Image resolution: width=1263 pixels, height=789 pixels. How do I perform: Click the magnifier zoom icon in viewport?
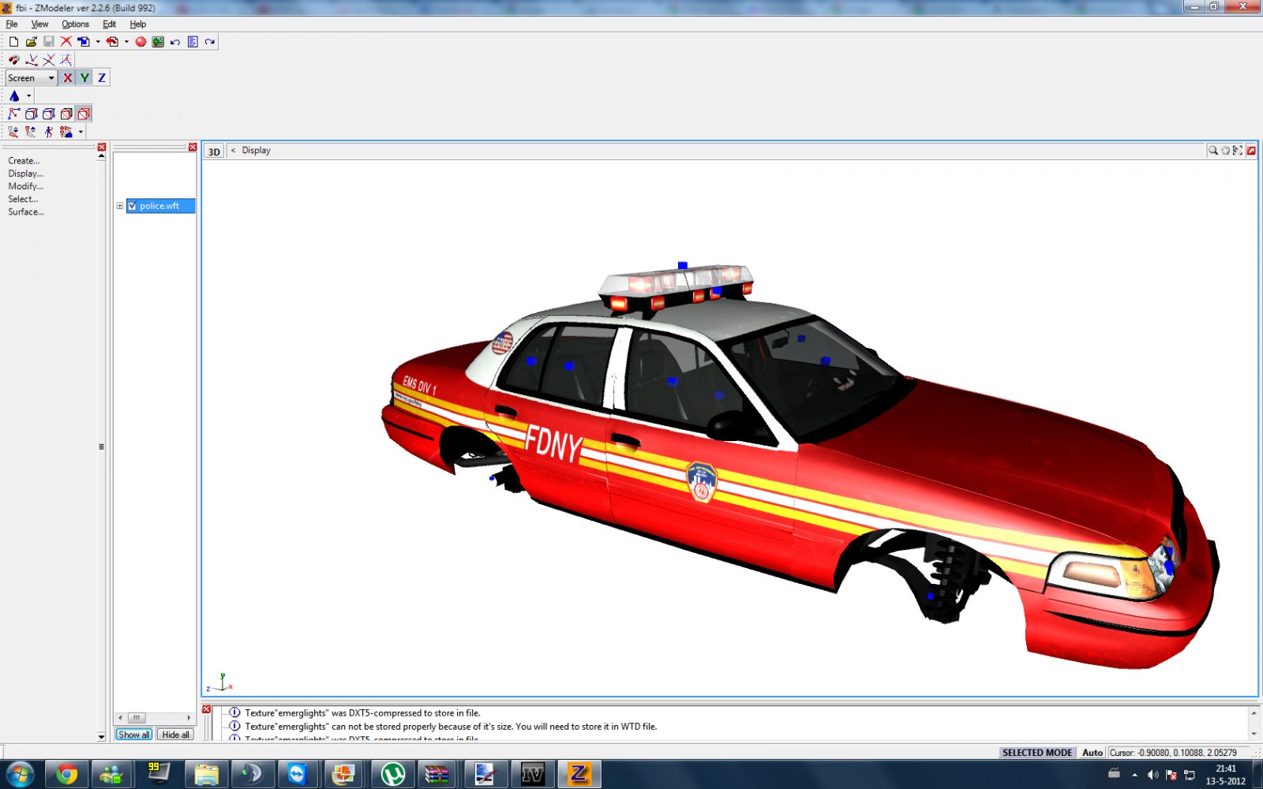pos(1212,150)
